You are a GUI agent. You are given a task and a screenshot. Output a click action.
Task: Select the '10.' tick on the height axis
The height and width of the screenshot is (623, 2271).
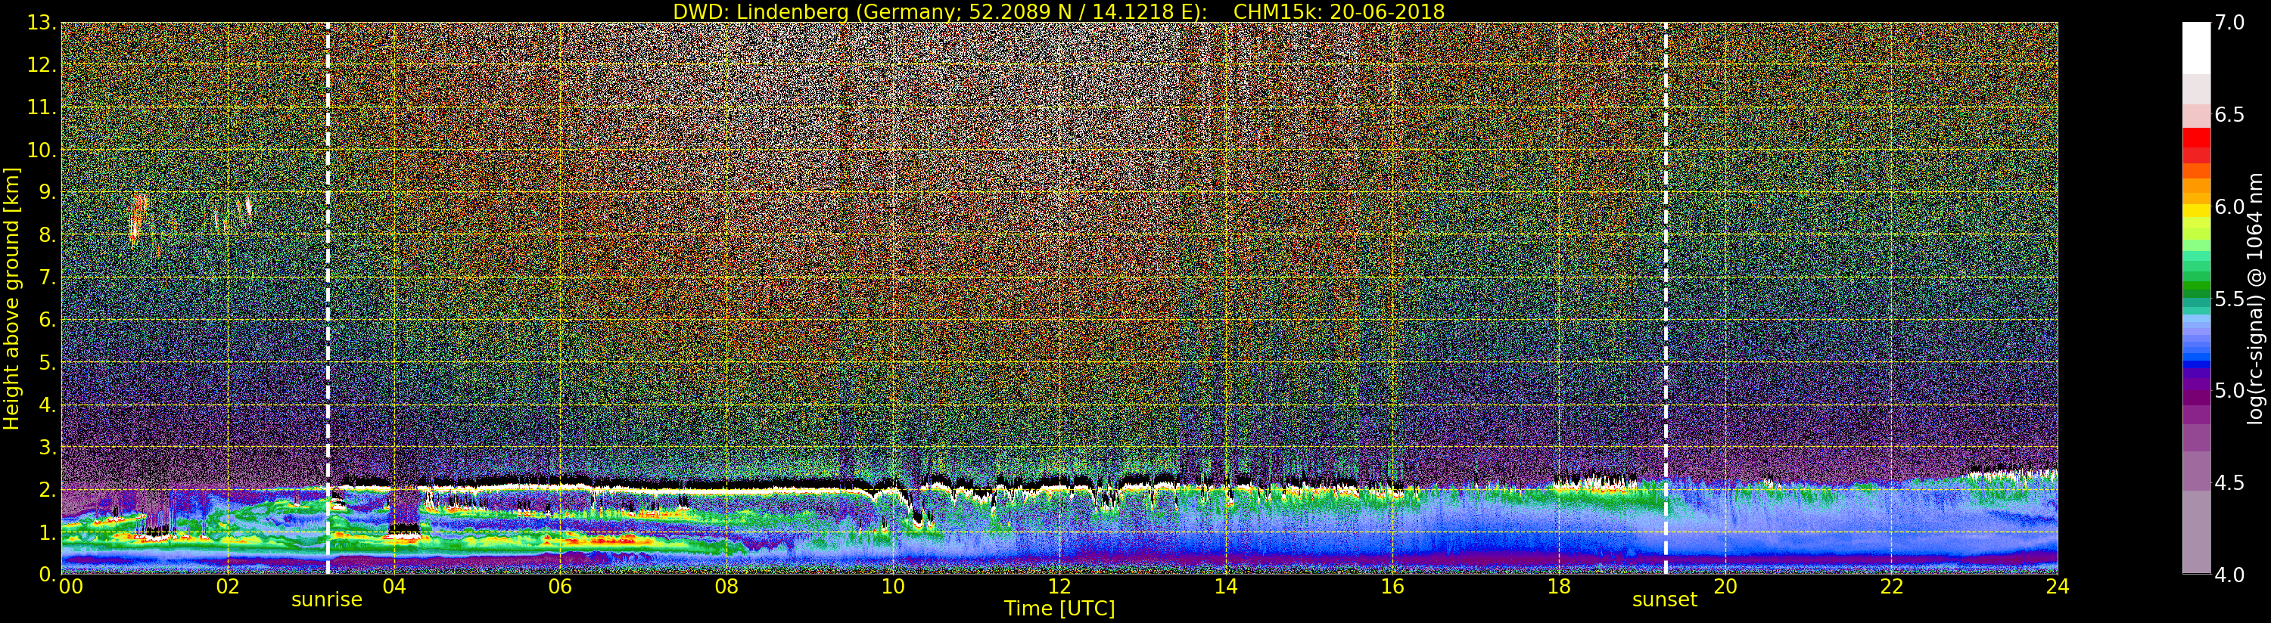42,150
